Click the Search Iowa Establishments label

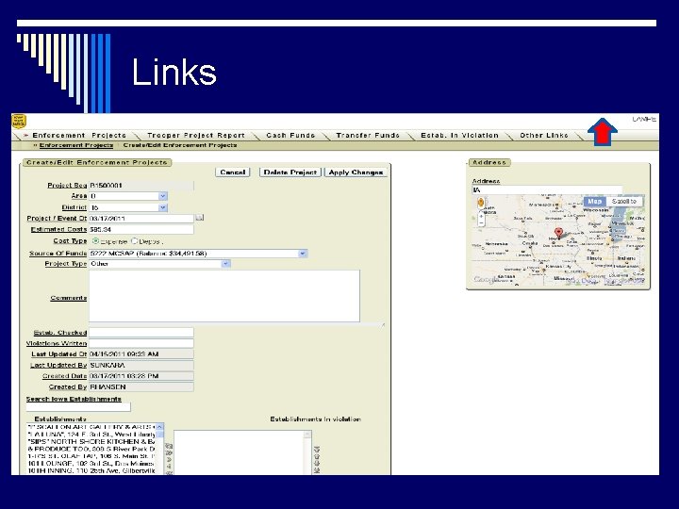pos(74,399)
